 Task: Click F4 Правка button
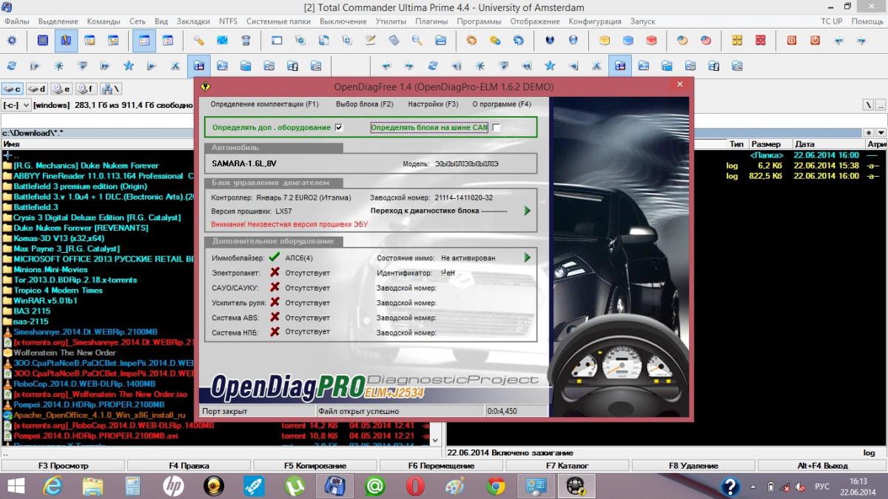[189, 466]
